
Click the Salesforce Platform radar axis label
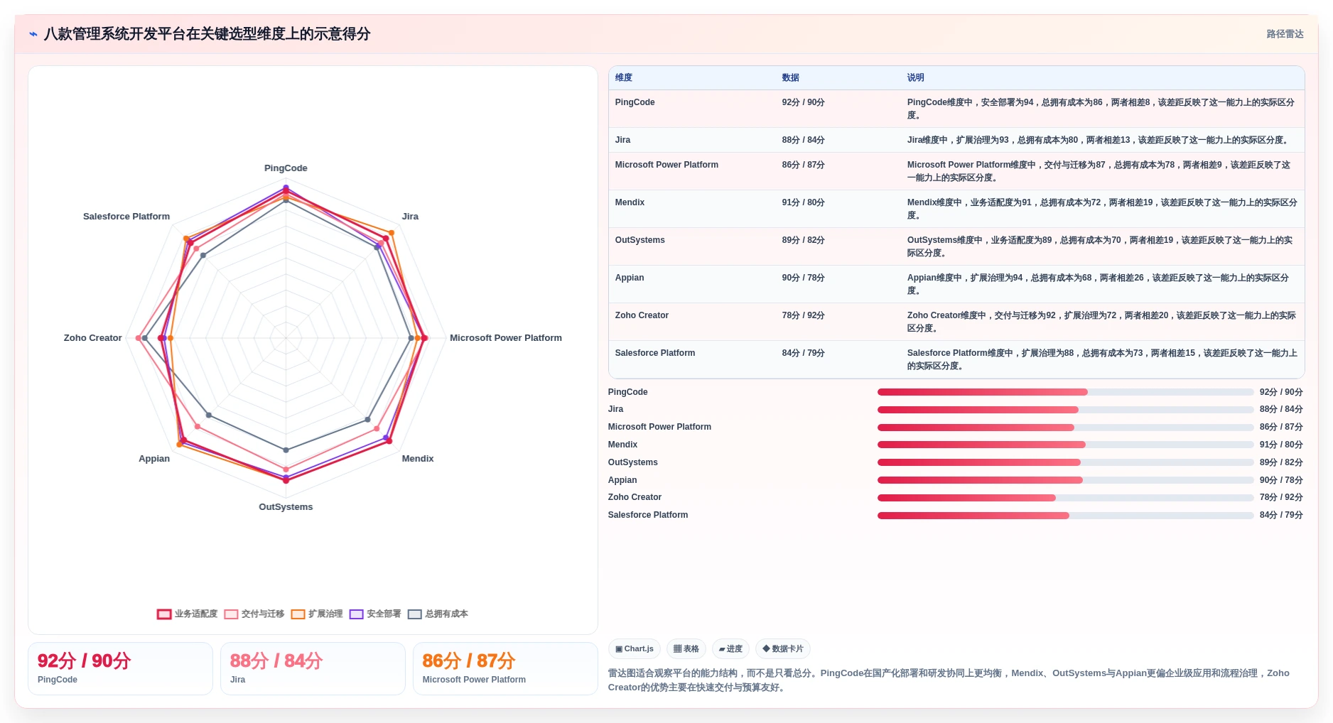(x=126, y=217)
